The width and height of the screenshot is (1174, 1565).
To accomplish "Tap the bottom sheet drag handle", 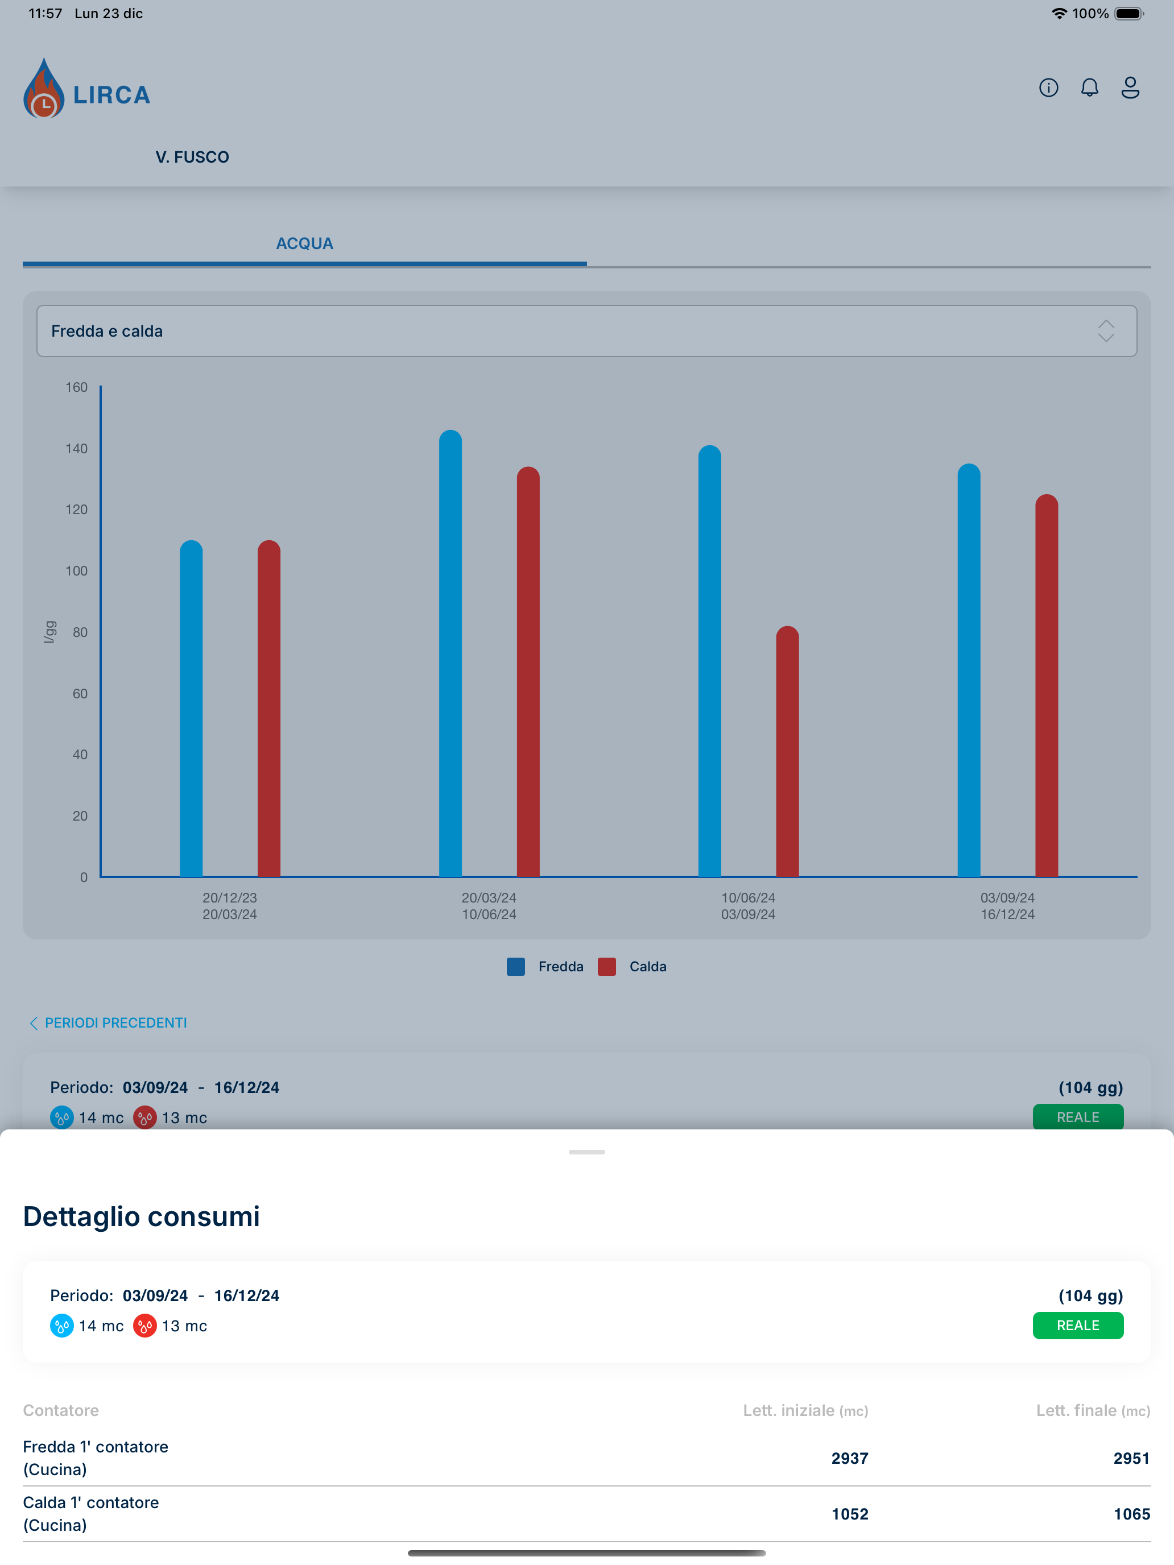I will pyautogui.click(x=586, y=1152).
